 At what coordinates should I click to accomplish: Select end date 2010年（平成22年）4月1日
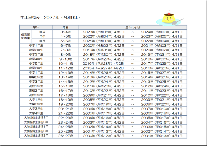pyautogui.click(x=162, y=95)
